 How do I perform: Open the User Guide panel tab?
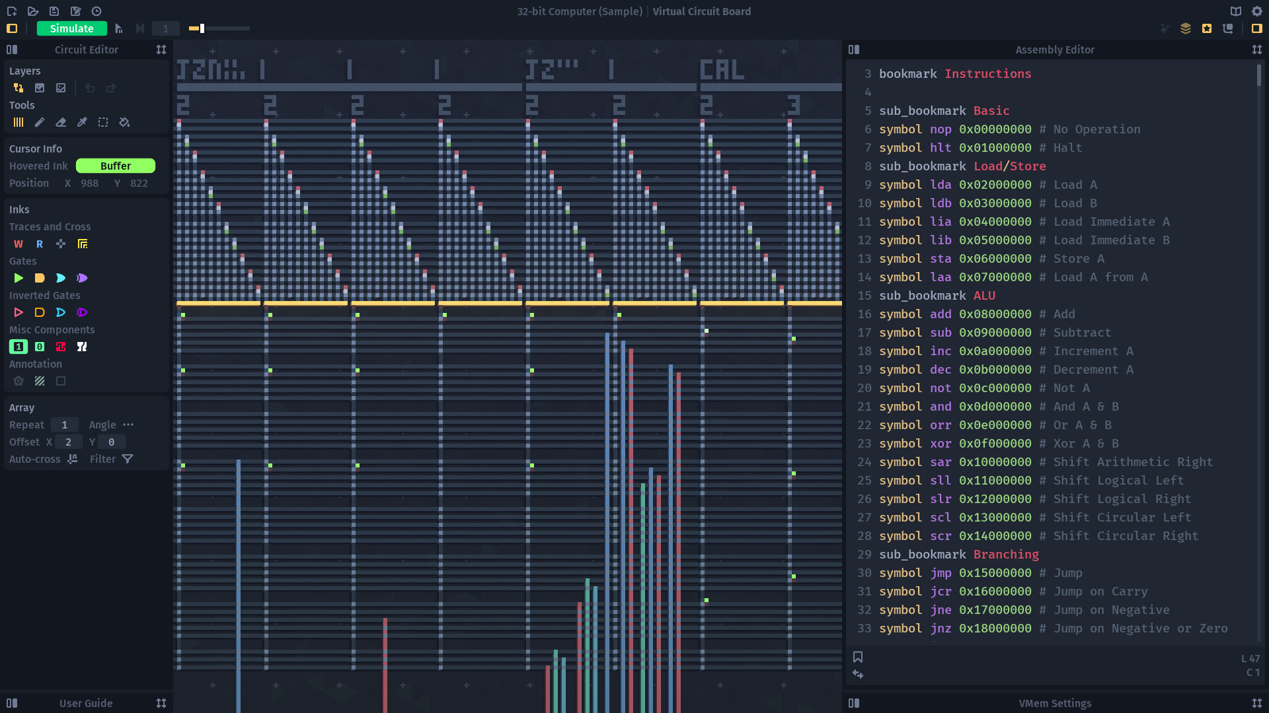coord(86,703)
